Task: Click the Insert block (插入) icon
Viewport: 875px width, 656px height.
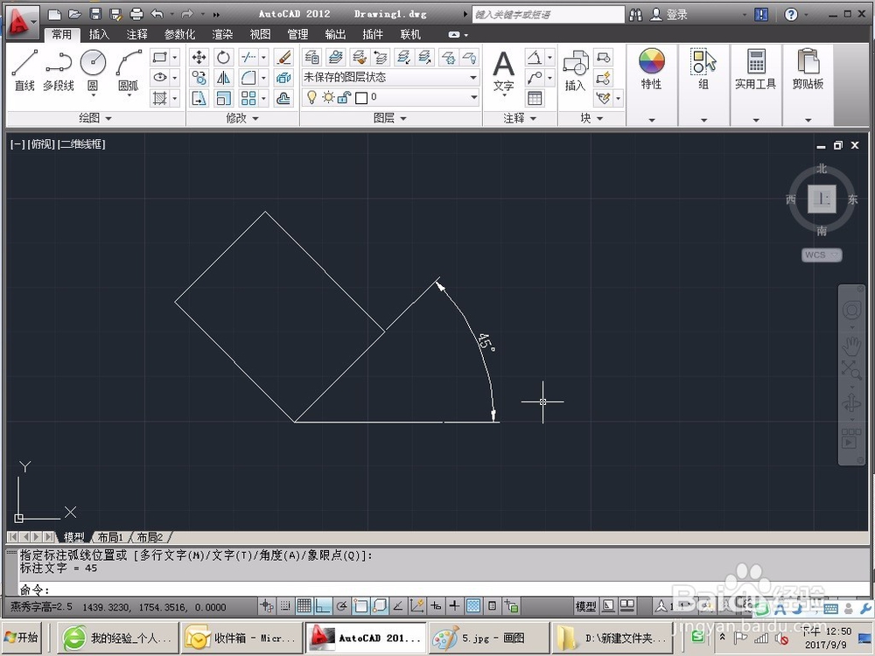Action: click(x=575, y=70)
